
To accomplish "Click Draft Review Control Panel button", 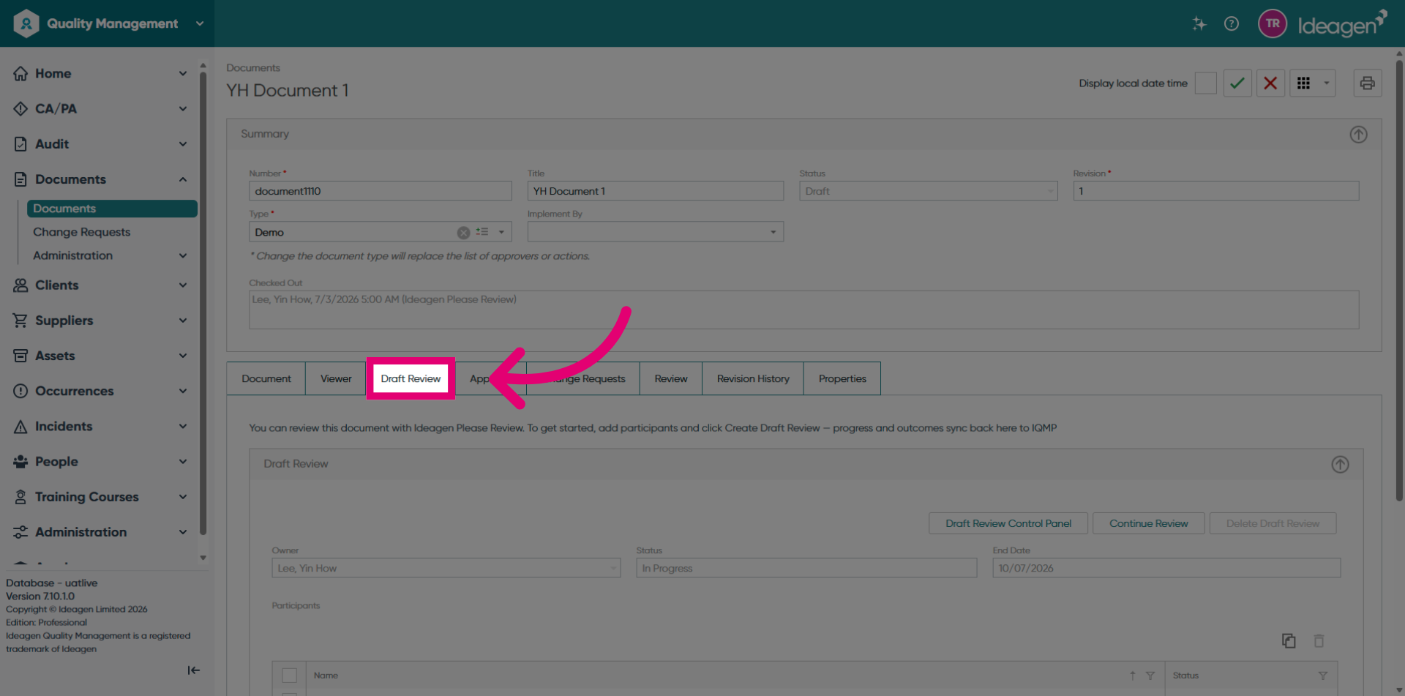I will [x=1008, y=523].
